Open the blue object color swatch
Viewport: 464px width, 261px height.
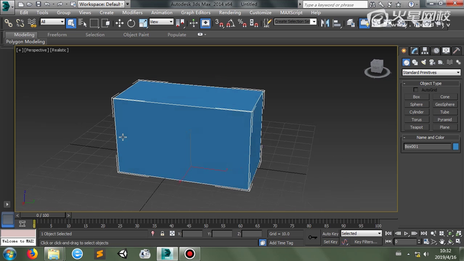[455, 146]
